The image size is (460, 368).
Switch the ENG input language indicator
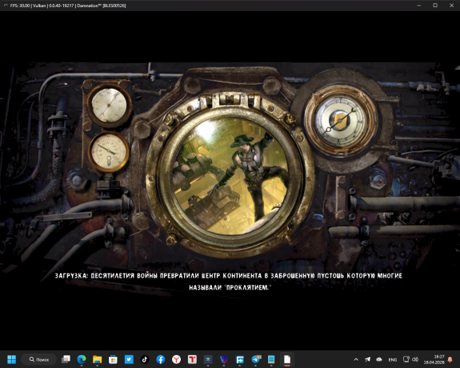coord(393,359)
